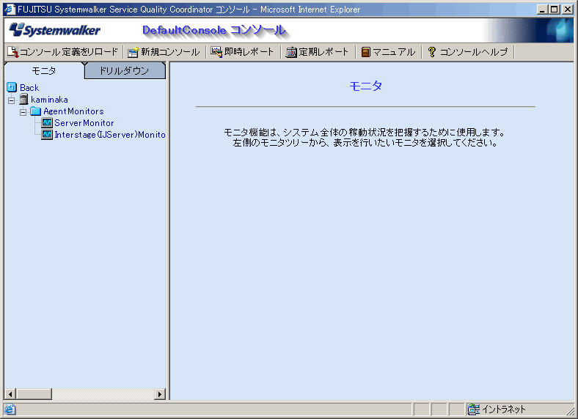578x419 pixels.
Task: Click コンソール定義をリロード toolbar label
Action: (x=68, y=52)
